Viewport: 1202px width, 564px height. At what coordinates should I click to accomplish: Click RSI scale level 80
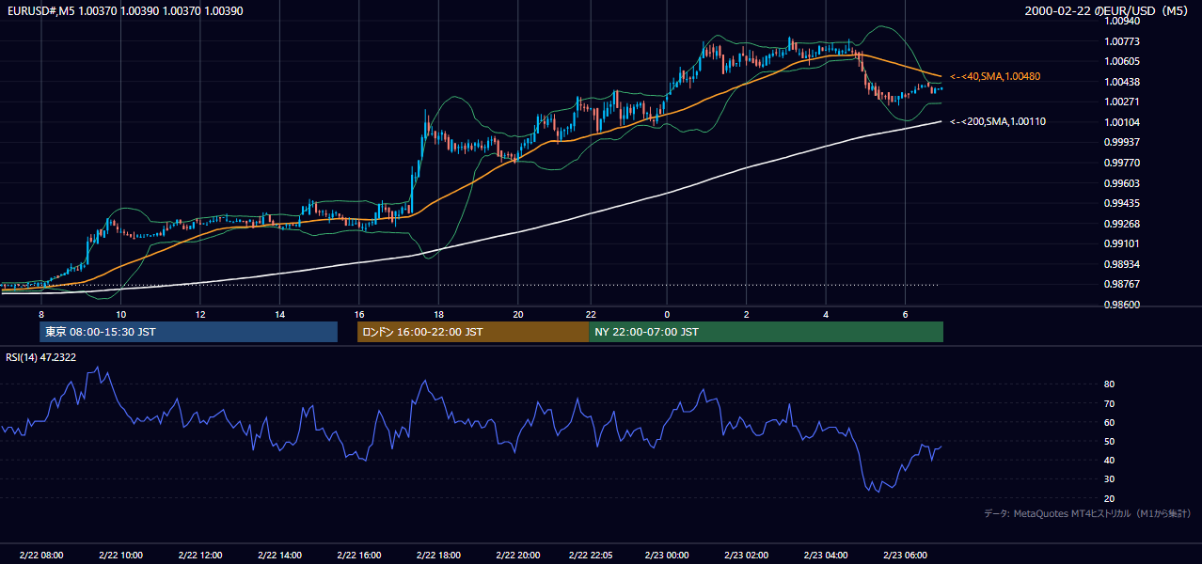tap(1110, 384)
